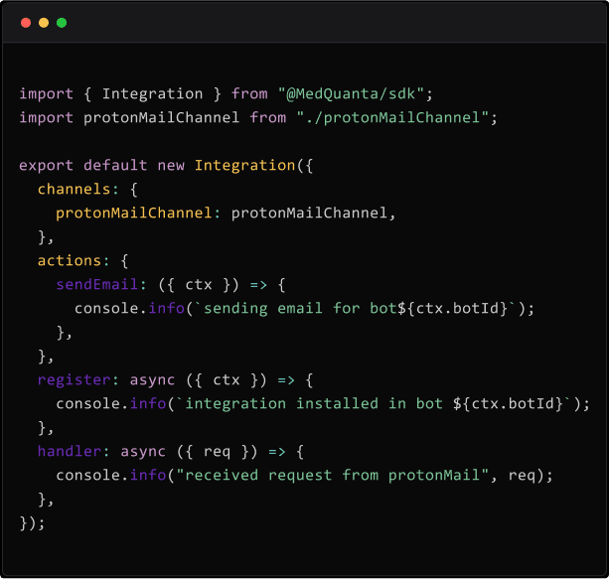This screenshot has height=579, width=609.
Task: Click the word "export" in code
Action: tap(47, 166)
